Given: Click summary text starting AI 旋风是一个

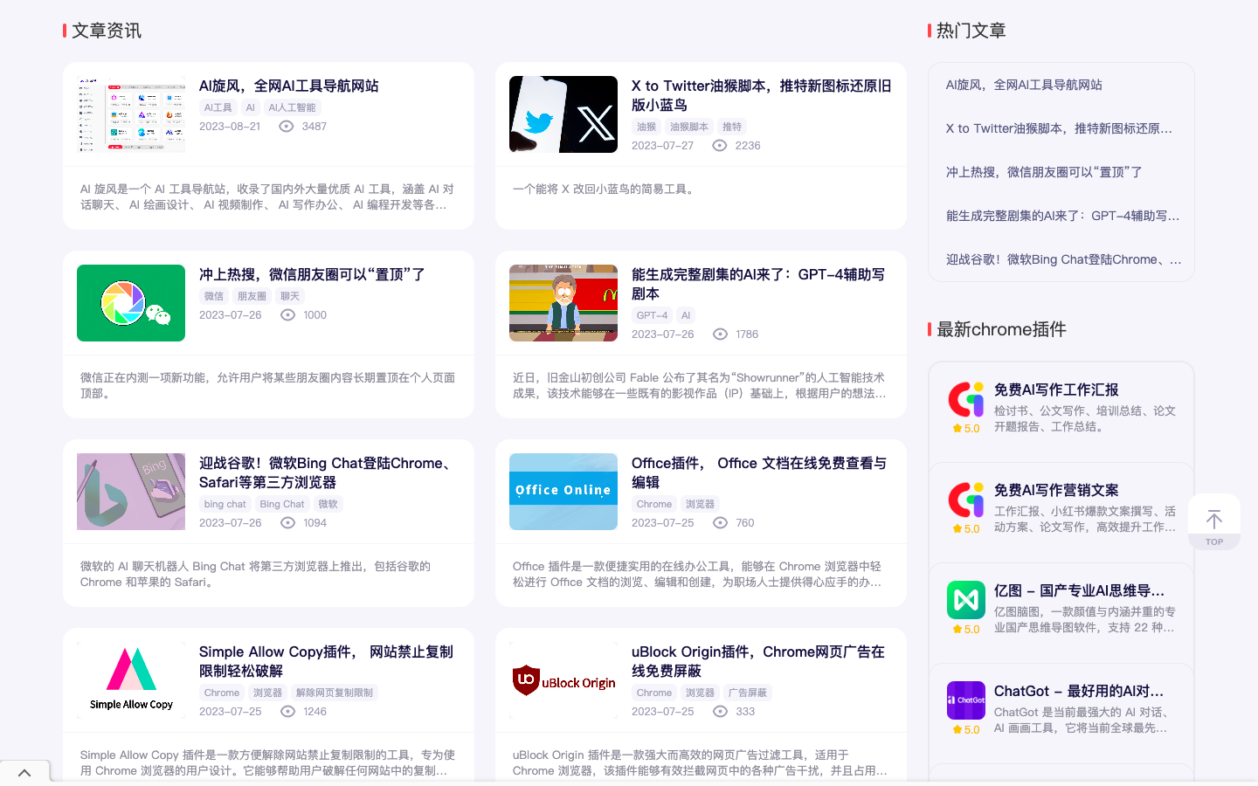Looking at the screenshot, I should tap(267, 196).
